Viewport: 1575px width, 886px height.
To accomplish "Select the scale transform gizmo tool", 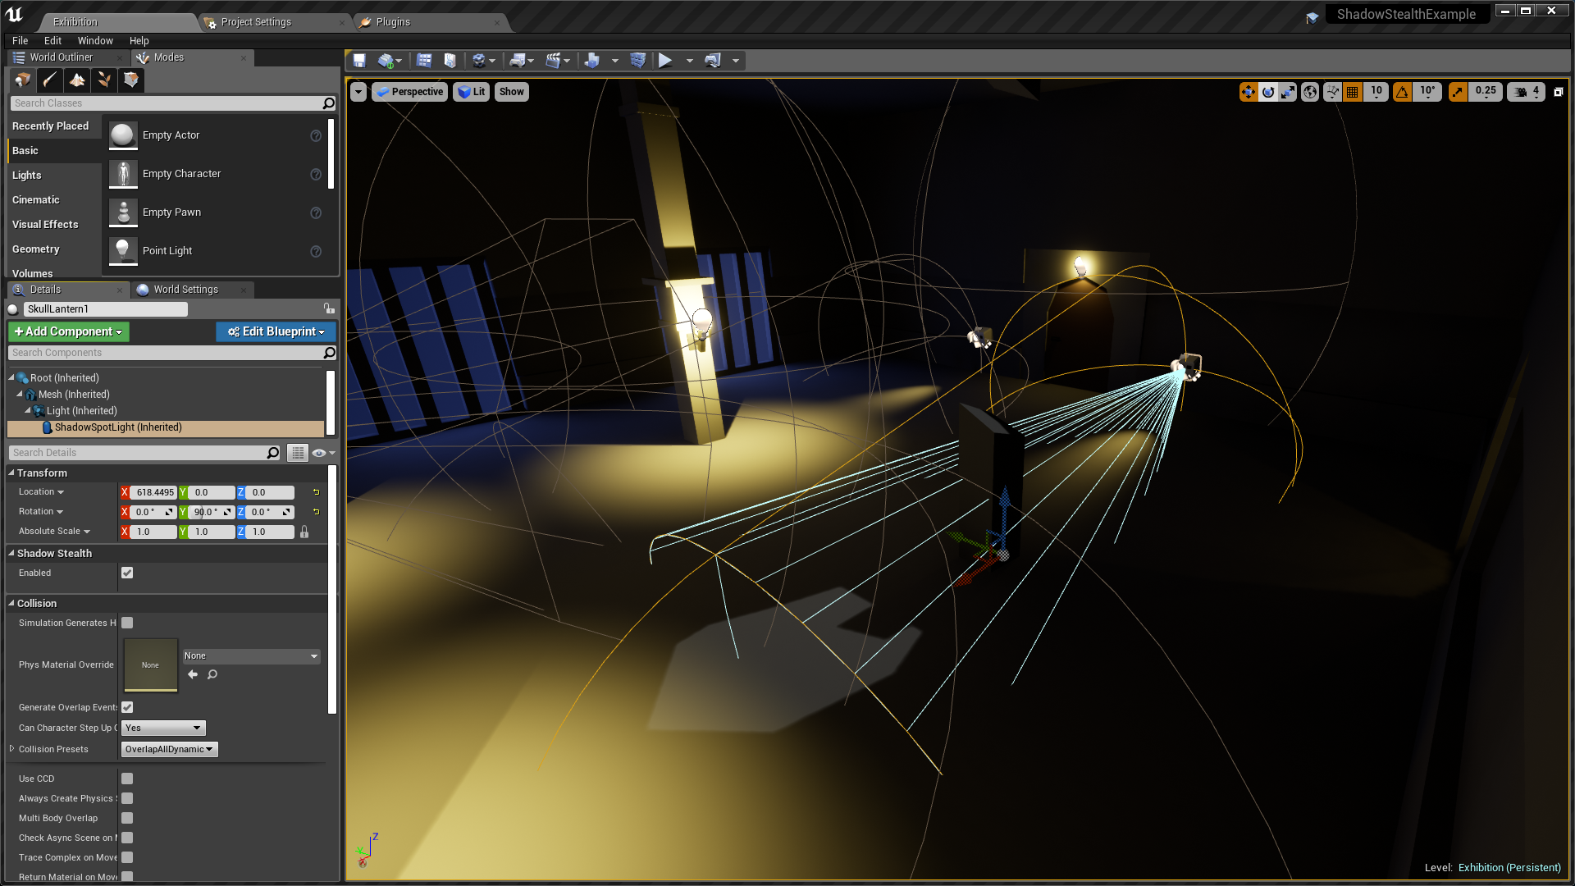I will click(x=1288, y=92).
